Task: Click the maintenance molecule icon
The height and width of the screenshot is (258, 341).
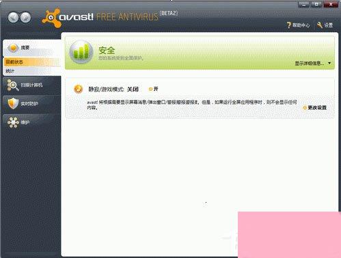Action: 13,122
